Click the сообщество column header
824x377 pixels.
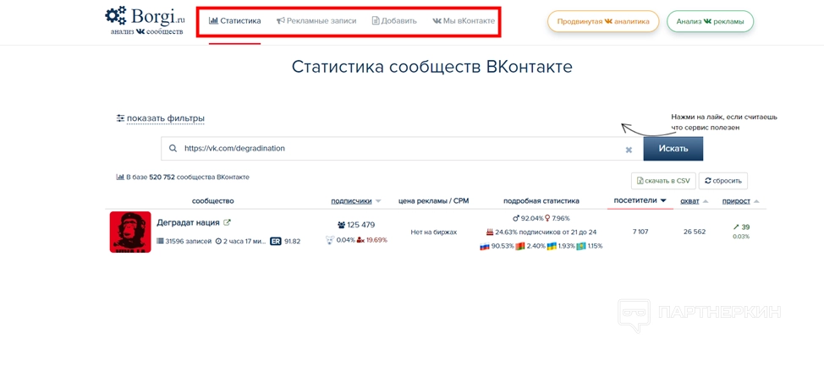(213, 200)
